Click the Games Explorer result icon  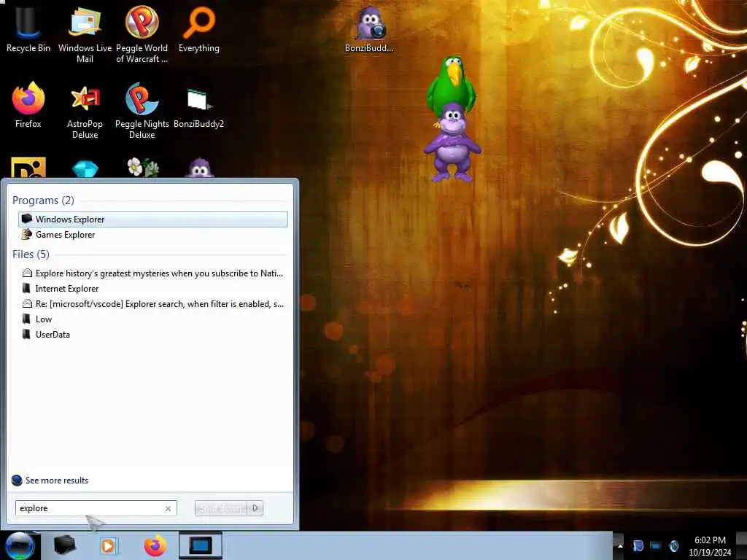[x=27, y=234]
